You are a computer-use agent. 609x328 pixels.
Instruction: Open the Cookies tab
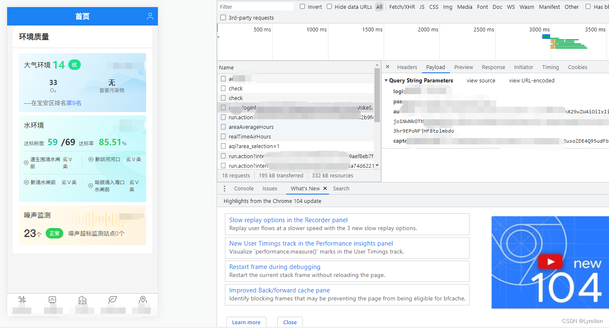578,67
